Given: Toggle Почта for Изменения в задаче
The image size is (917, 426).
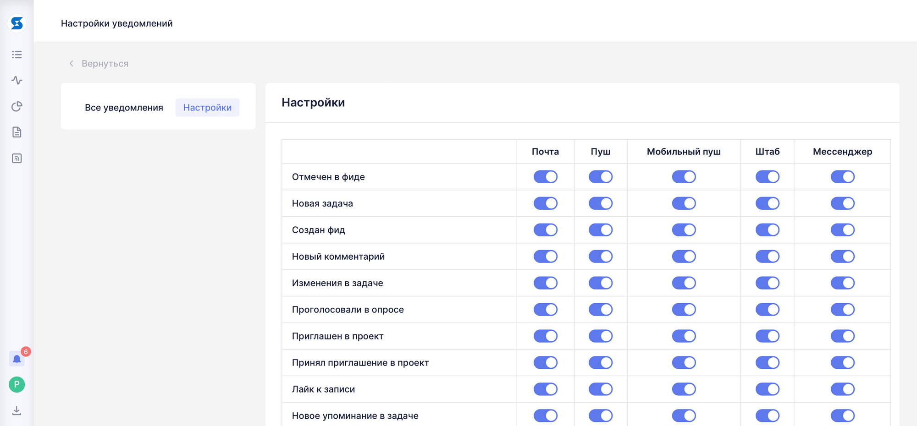Looking at the screenshot, I should pos(546,283).
